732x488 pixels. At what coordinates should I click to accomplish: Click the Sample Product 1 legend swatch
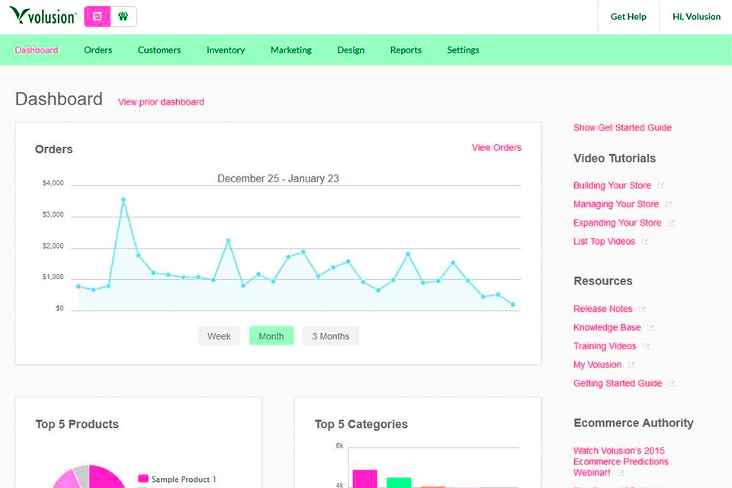coord(143,479)
